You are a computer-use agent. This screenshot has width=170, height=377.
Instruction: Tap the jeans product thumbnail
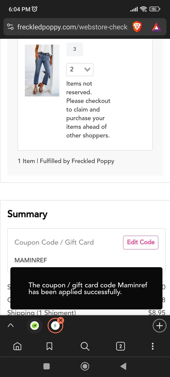click(42, 70)
